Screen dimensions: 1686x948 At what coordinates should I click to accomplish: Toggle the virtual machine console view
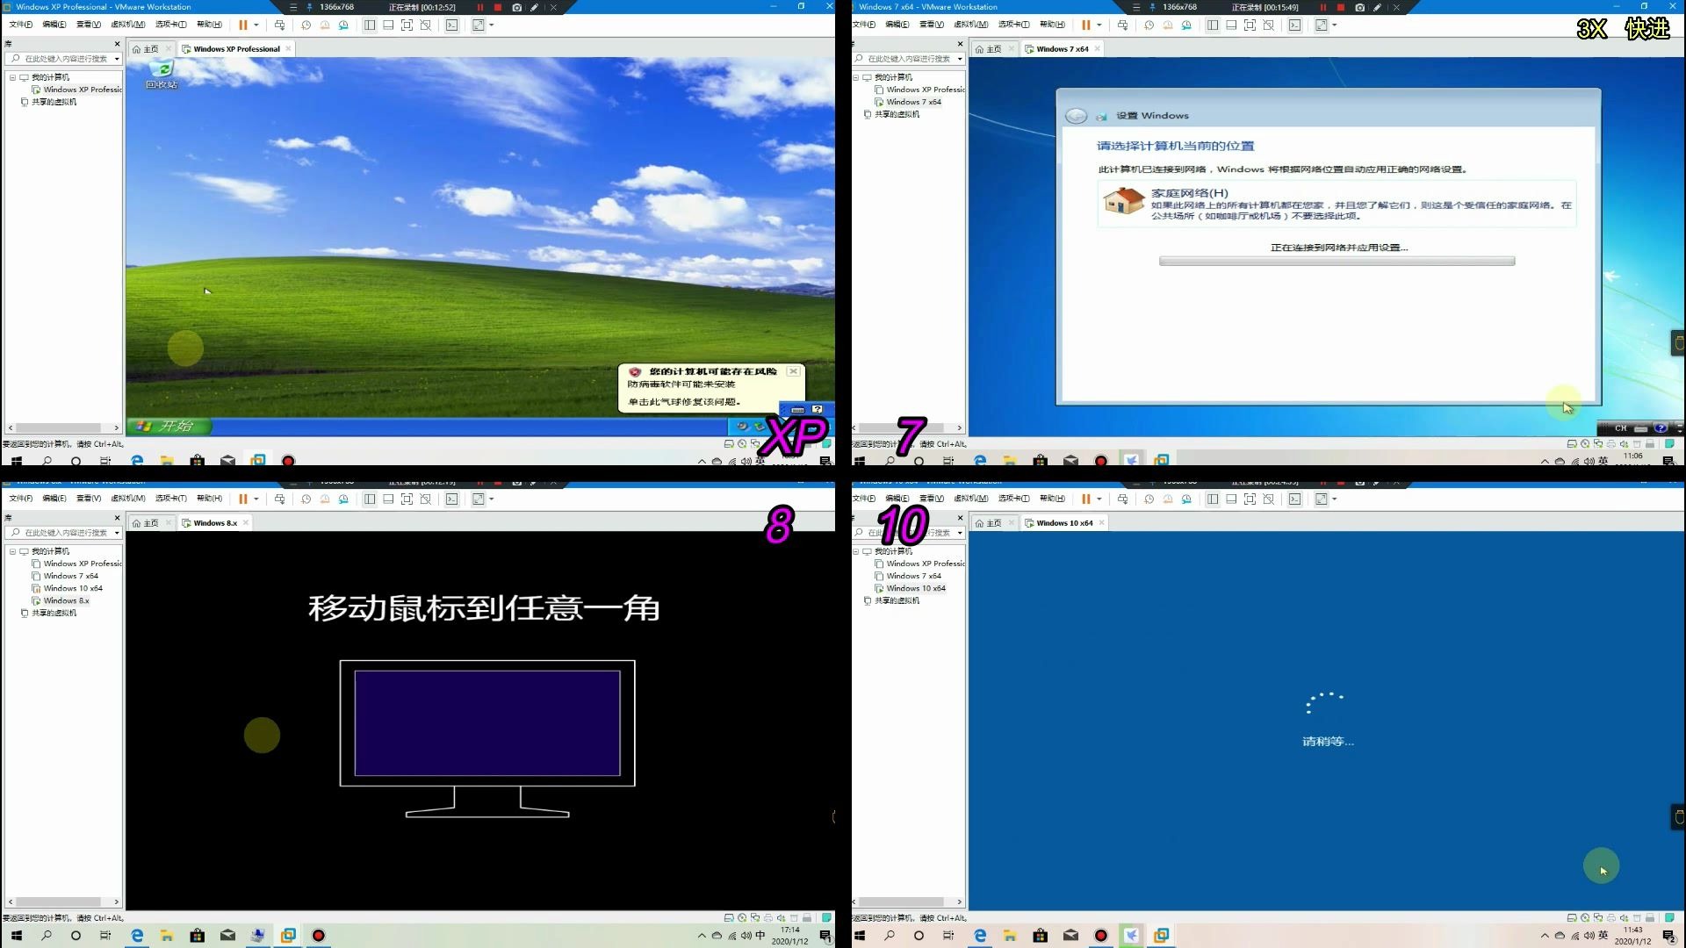pyautogui.click(x=453, y=25)
